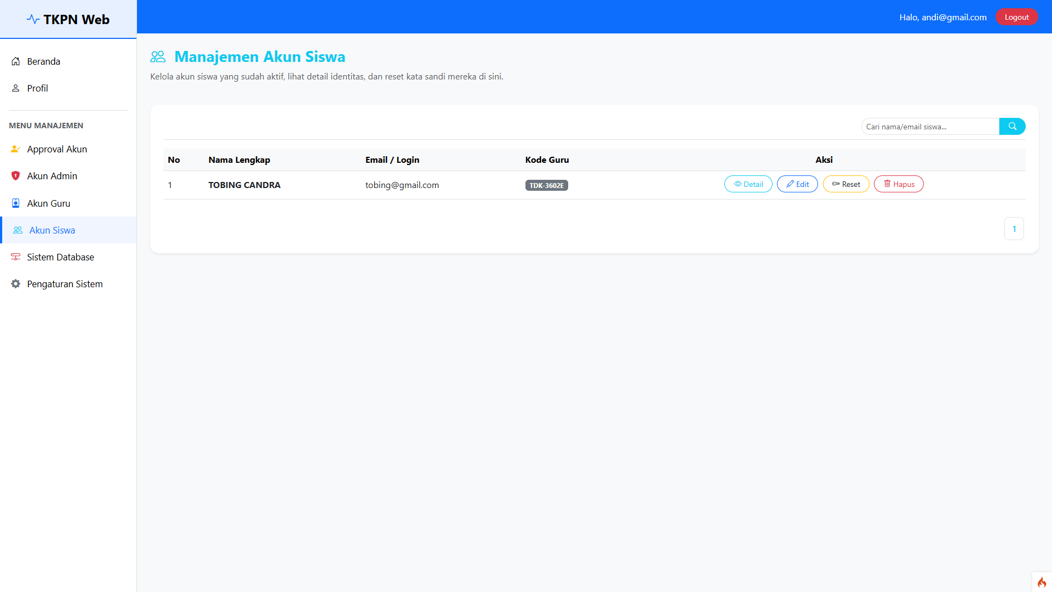The height and width of the screenshot is (592, 1052).
Task: Open the Approval Akun menu
Action: pyautogui.click(x=57, y=149)
